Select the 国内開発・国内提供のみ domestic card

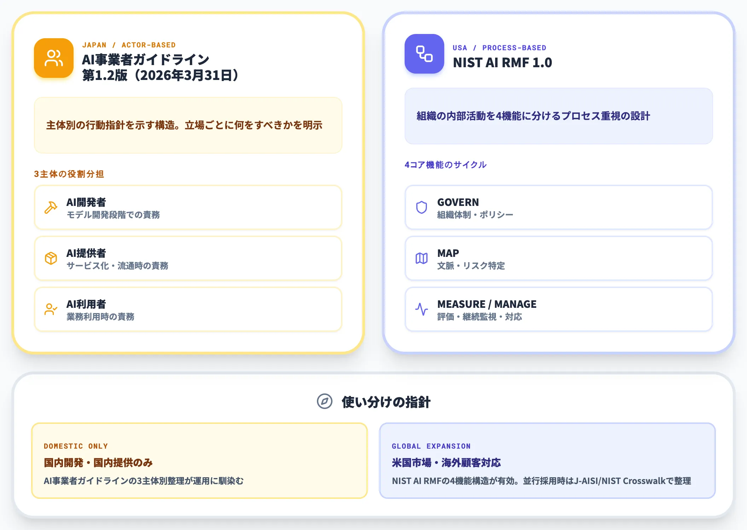point(199,461)
